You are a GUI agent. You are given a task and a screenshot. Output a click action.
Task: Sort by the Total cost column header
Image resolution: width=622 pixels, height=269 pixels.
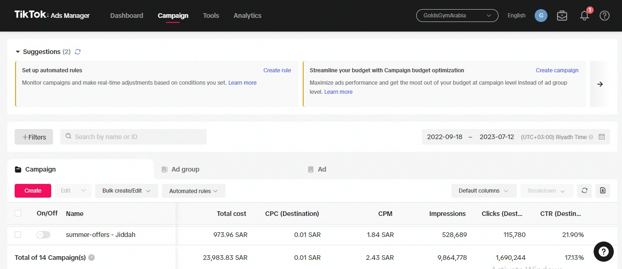[x=231, y=214]
